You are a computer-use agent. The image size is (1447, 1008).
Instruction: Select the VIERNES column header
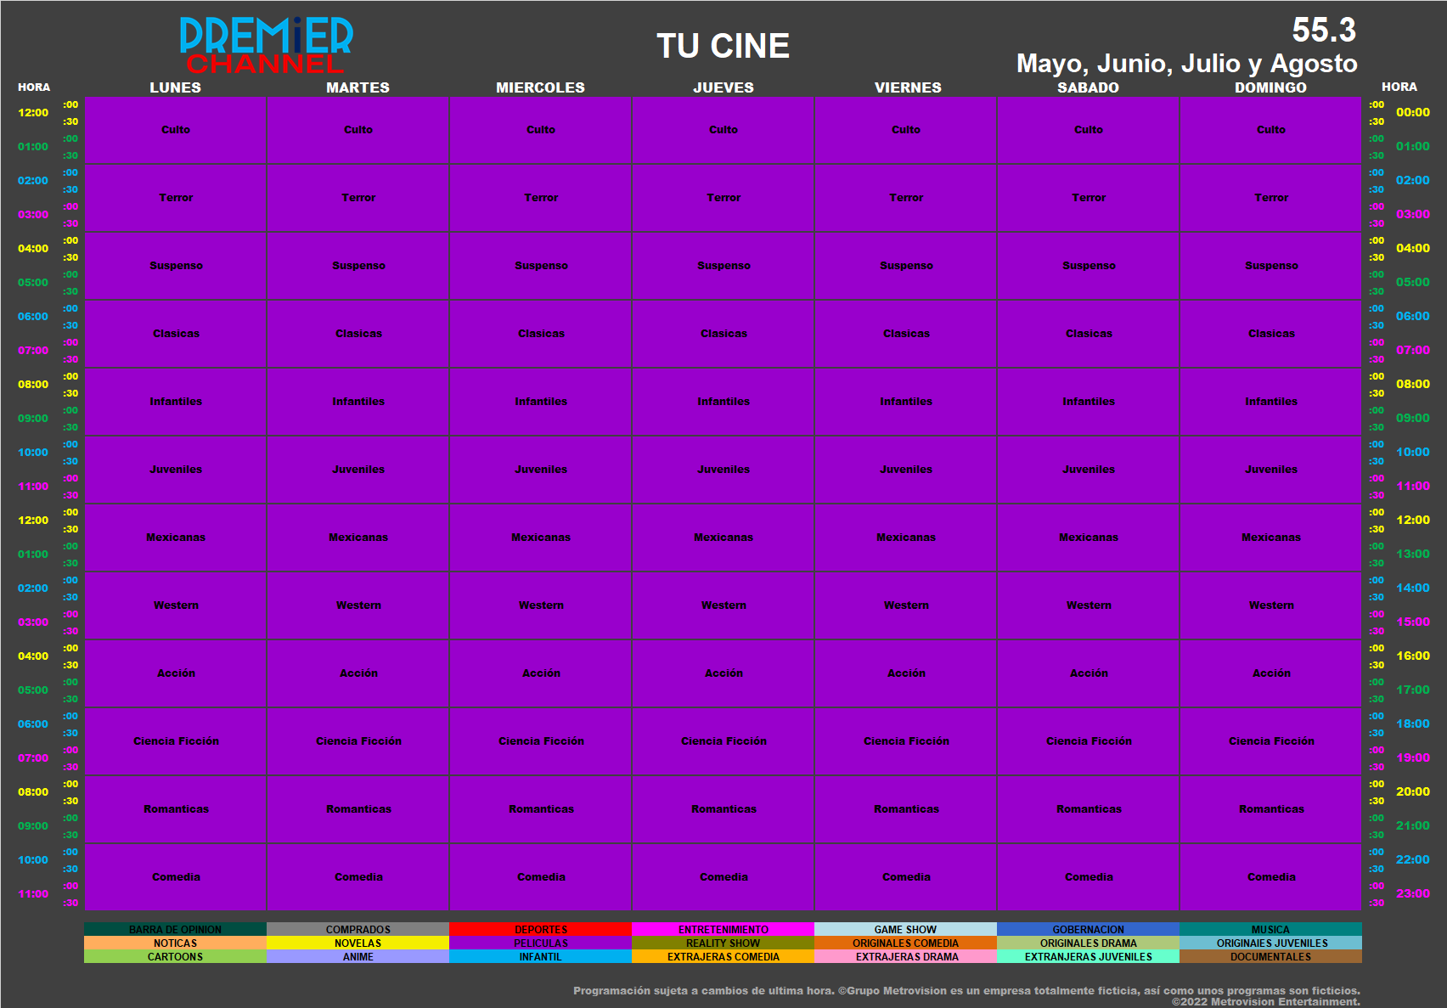(x=908, y=87)
